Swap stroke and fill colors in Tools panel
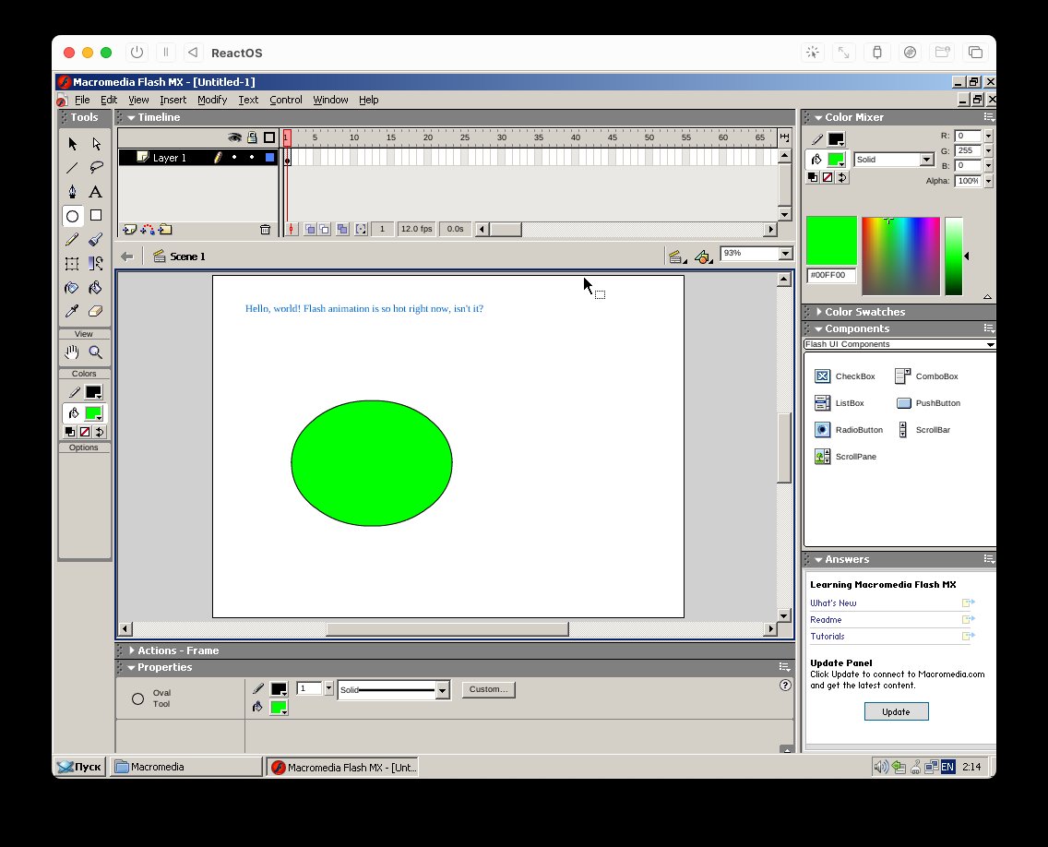 point(100,432)
